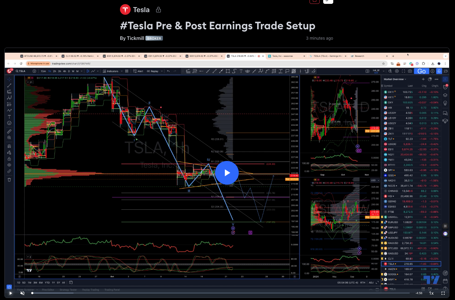The image size is (455, 300).
Task: Open the watchlist advanced view pie icon
Action: [x=430, y=79]
